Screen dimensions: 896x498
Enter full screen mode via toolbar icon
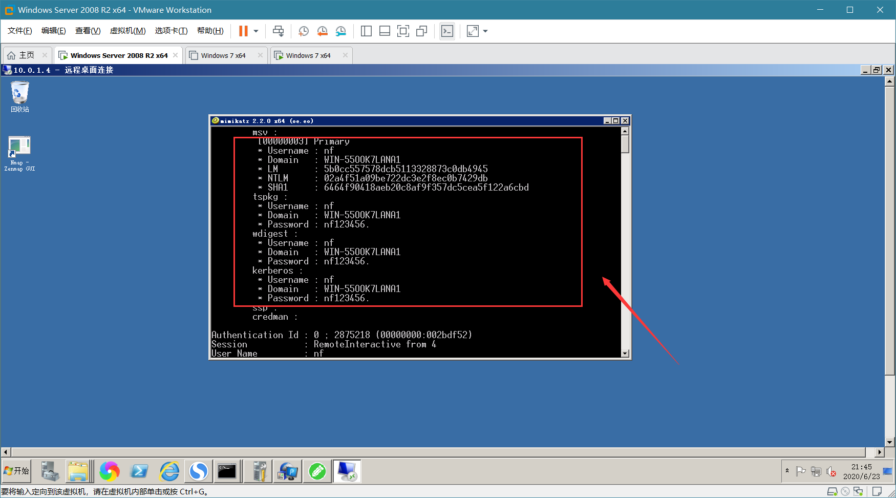point(403,31)
